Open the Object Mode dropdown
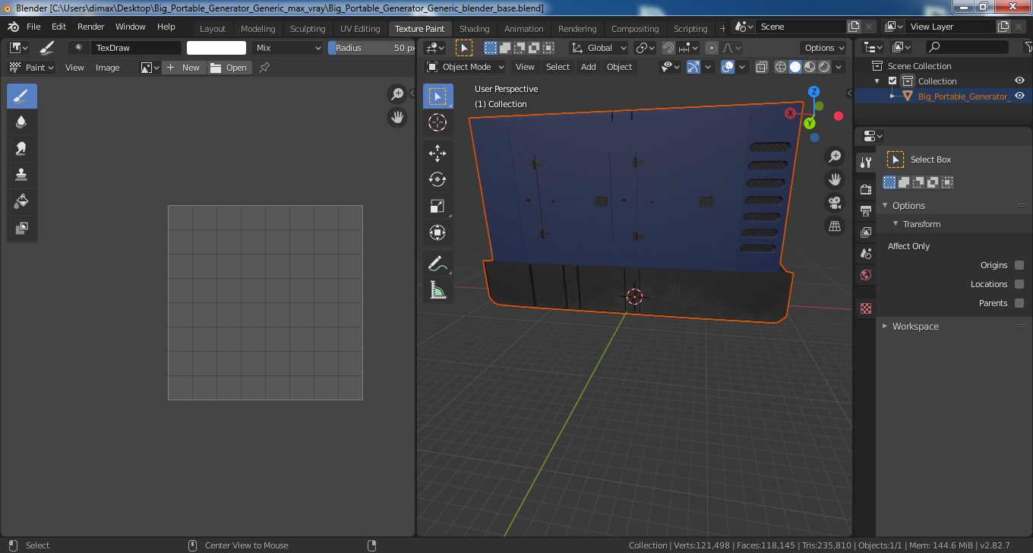The width and height of the screenshot is (1033, 553). tap(465, 67)
